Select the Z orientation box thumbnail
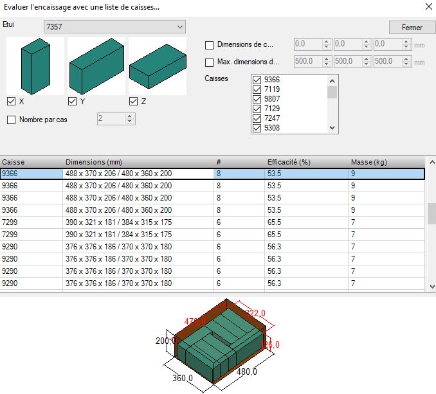The image size is (436, 394). (x=158, y=66)
